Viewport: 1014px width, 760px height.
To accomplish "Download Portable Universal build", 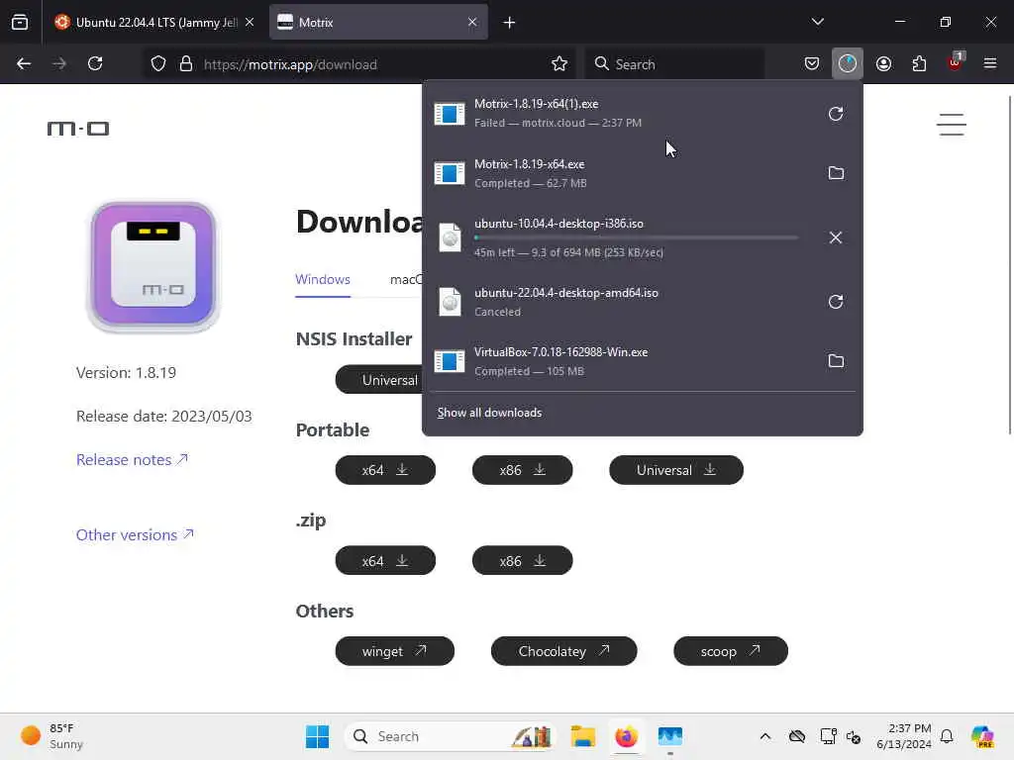I will [676, 470].
